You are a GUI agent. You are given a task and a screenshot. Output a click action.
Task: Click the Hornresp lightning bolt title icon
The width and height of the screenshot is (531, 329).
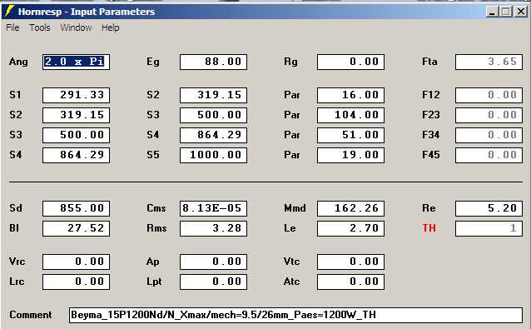tap(9, 12)
